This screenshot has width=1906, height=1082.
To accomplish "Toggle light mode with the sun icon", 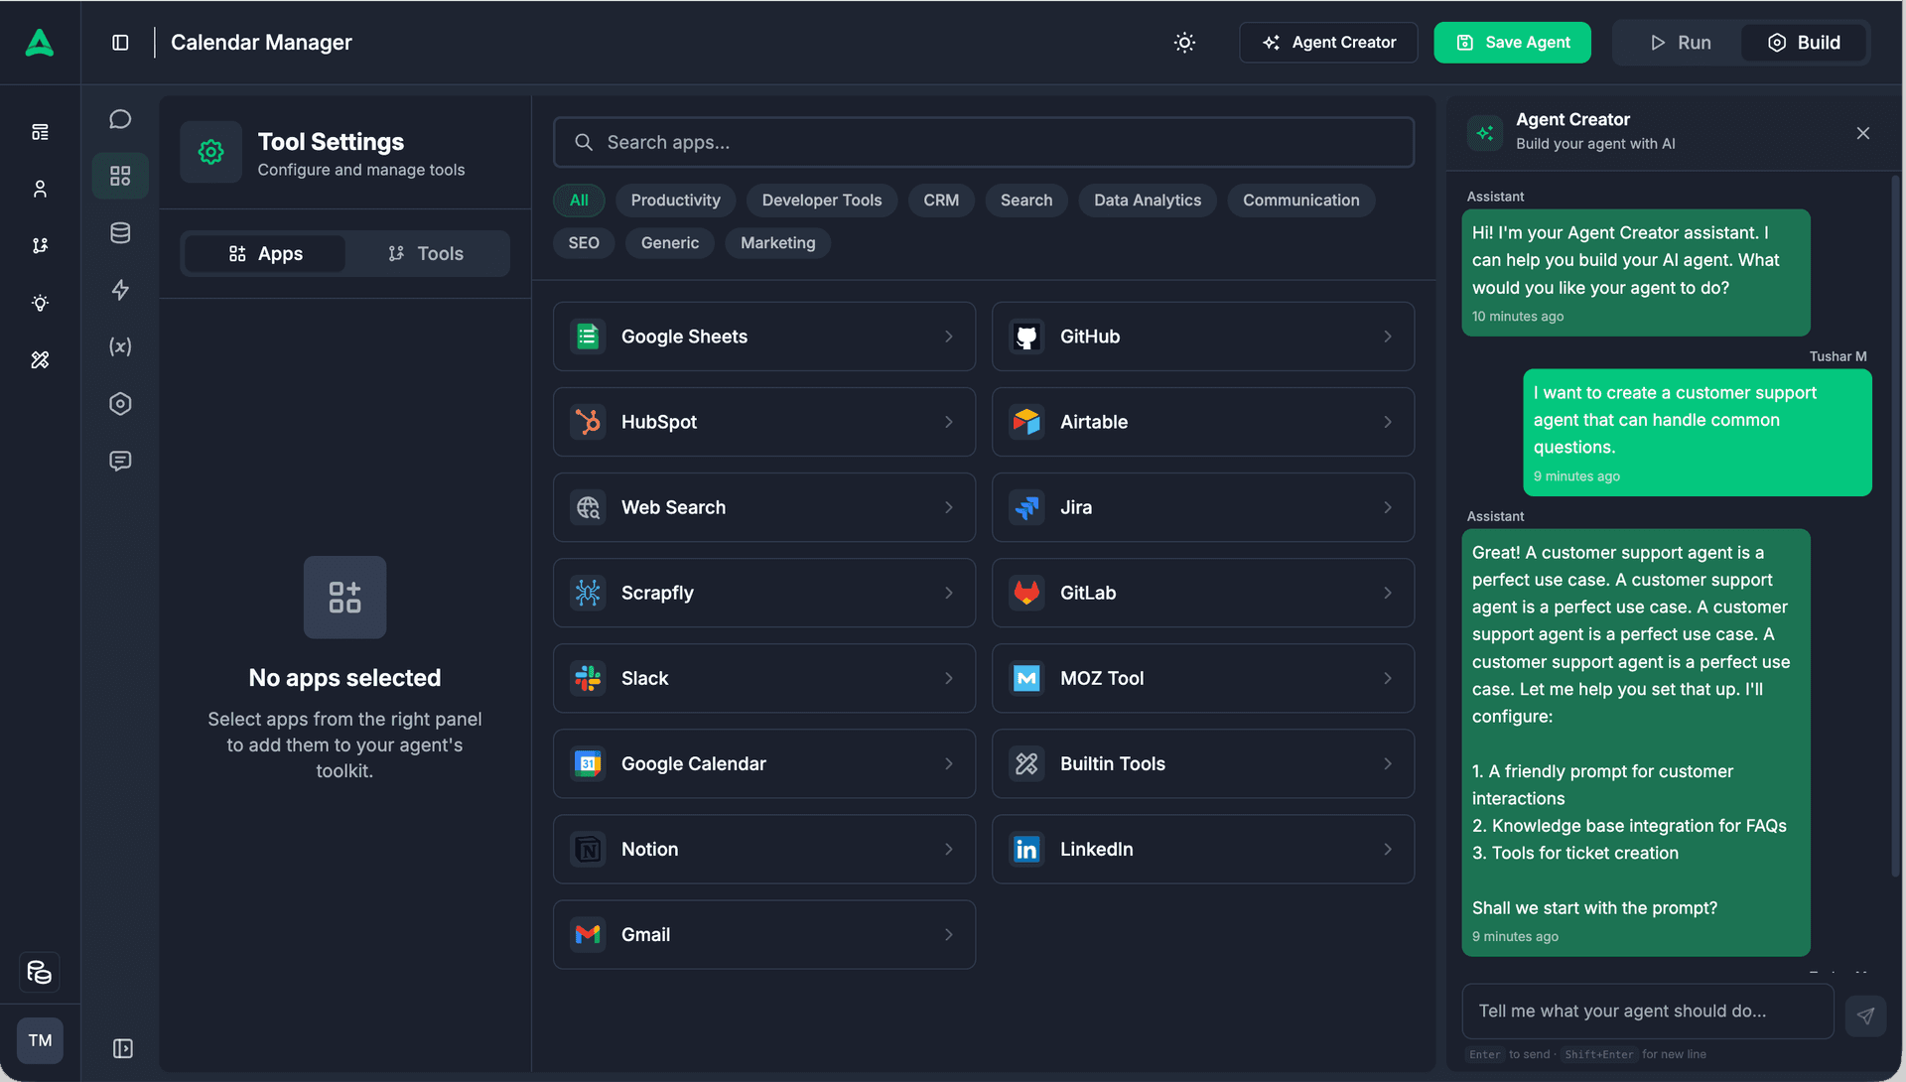I will (x=1184, y=43).
